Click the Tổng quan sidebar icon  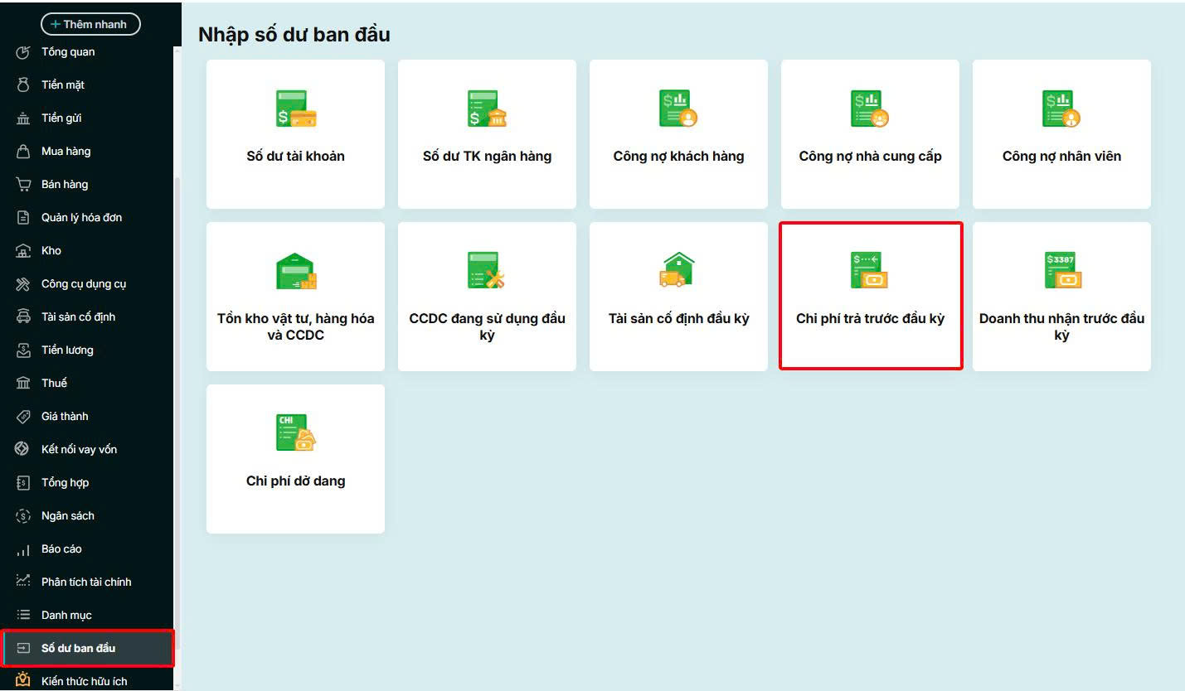(x=23, y=52)
